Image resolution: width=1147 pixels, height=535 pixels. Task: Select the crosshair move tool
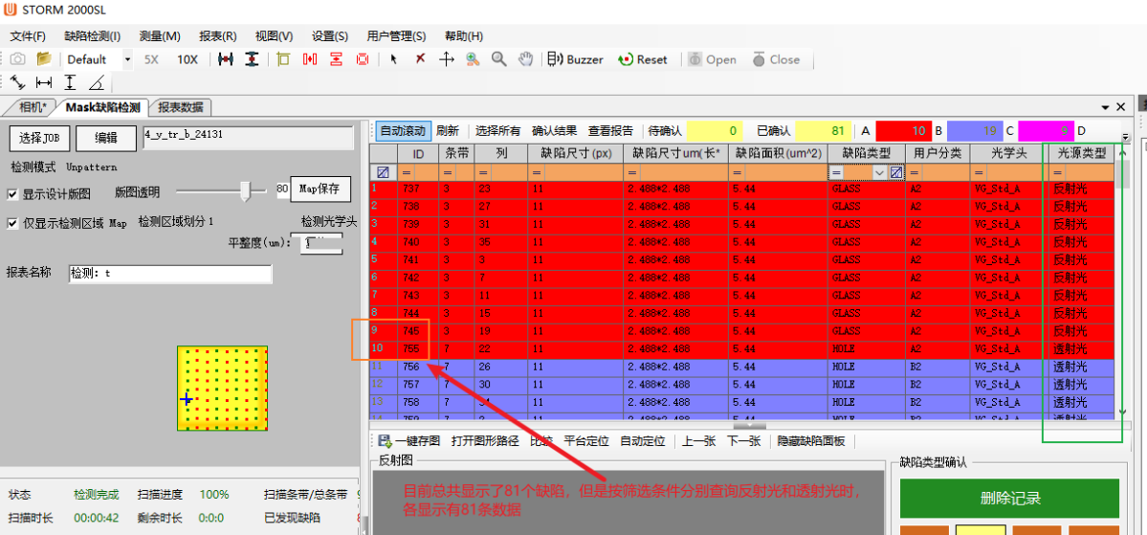coord(446,59)
